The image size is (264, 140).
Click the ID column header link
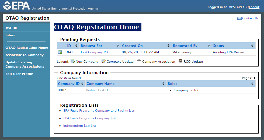69,45
